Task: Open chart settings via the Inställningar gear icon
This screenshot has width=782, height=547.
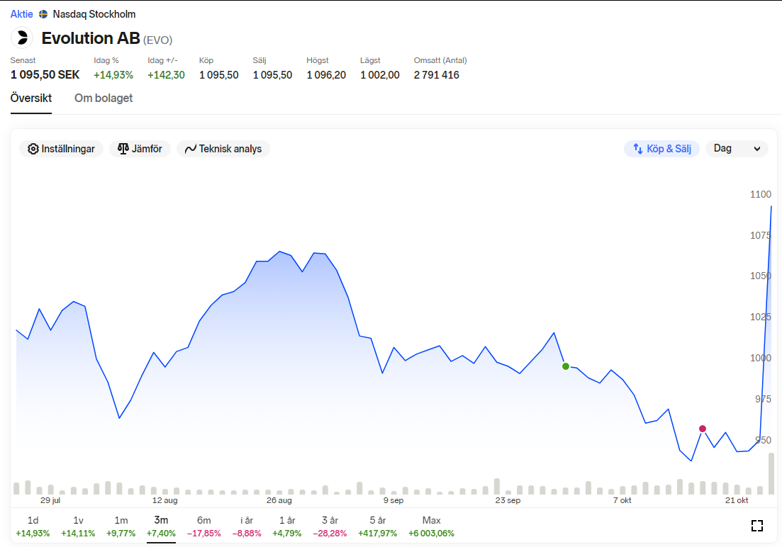Action: coord(33,149)
